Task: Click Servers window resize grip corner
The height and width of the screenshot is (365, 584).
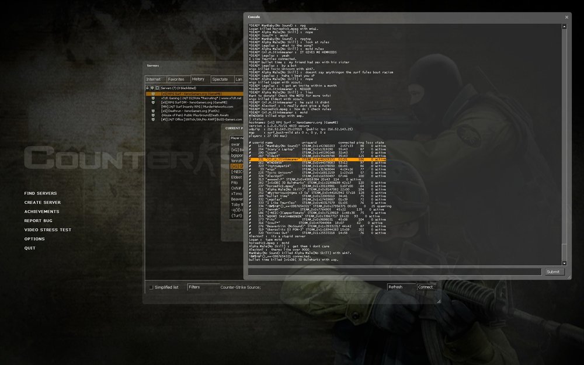Action: 439,301
